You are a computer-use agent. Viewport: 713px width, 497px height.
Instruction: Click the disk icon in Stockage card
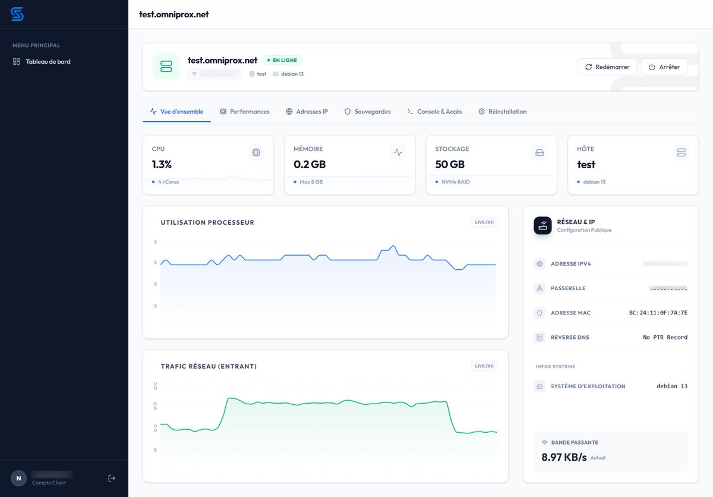tap(540, 153)
